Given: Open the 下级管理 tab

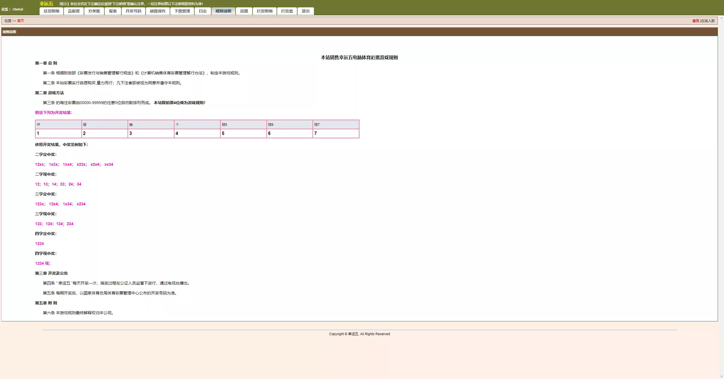Looking at the screenshot, I should coord(182,11).
